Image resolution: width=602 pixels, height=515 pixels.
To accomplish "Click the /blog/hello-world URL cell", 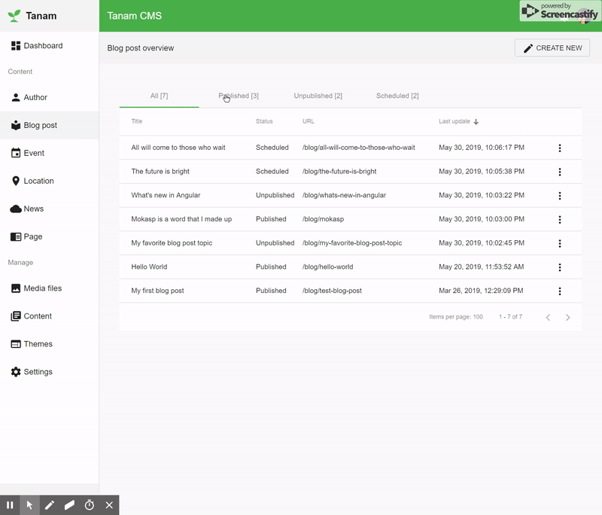I will [x=328, y=267].
